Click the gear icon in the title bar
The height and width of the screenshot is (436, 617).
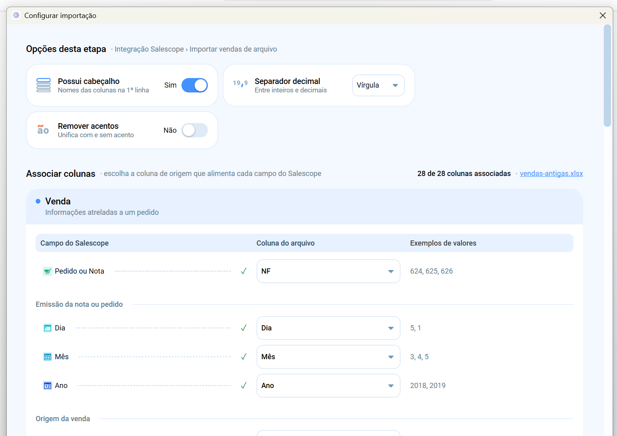click(x=16, y=15)
